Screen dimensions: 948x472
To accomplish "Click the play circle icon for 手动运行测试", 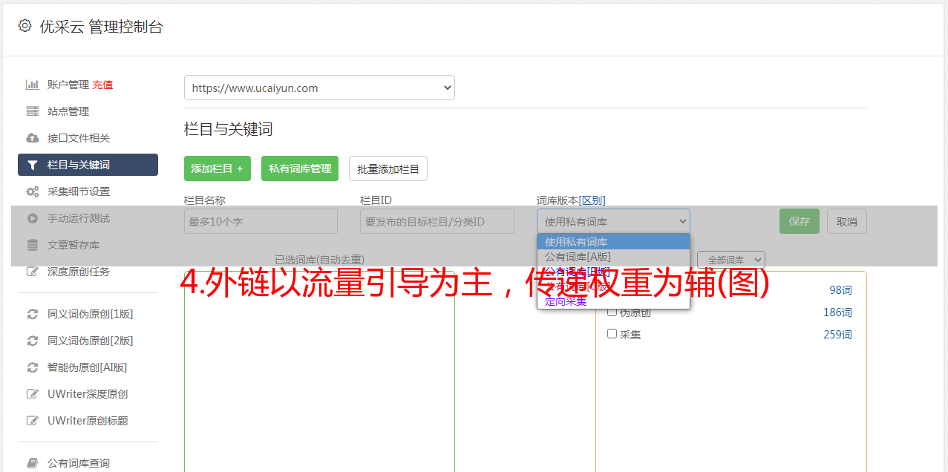I will click(32, 218).
